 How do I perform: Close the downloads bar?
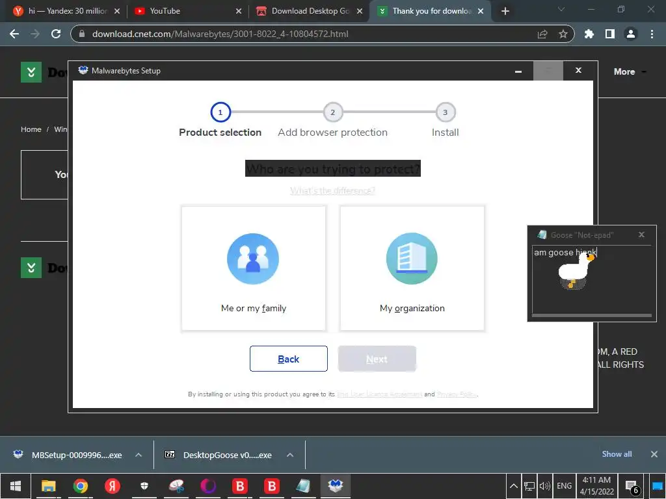click(x=654, y=454)
